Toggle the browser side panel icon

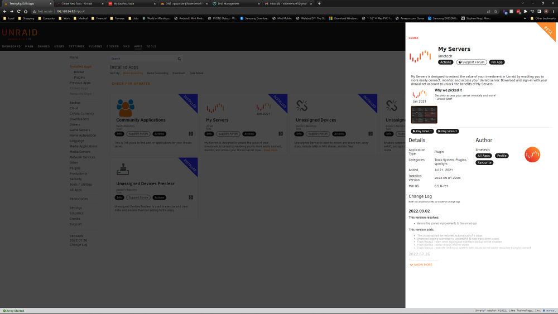[539, 11]
